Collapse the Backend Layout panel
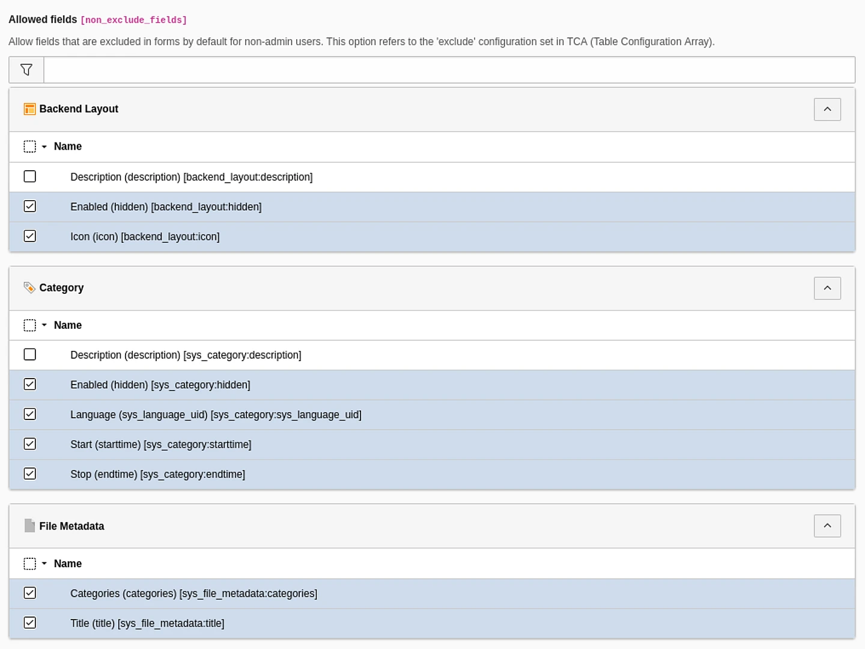This screenshot has width=865, height=649. coord(827,109)
